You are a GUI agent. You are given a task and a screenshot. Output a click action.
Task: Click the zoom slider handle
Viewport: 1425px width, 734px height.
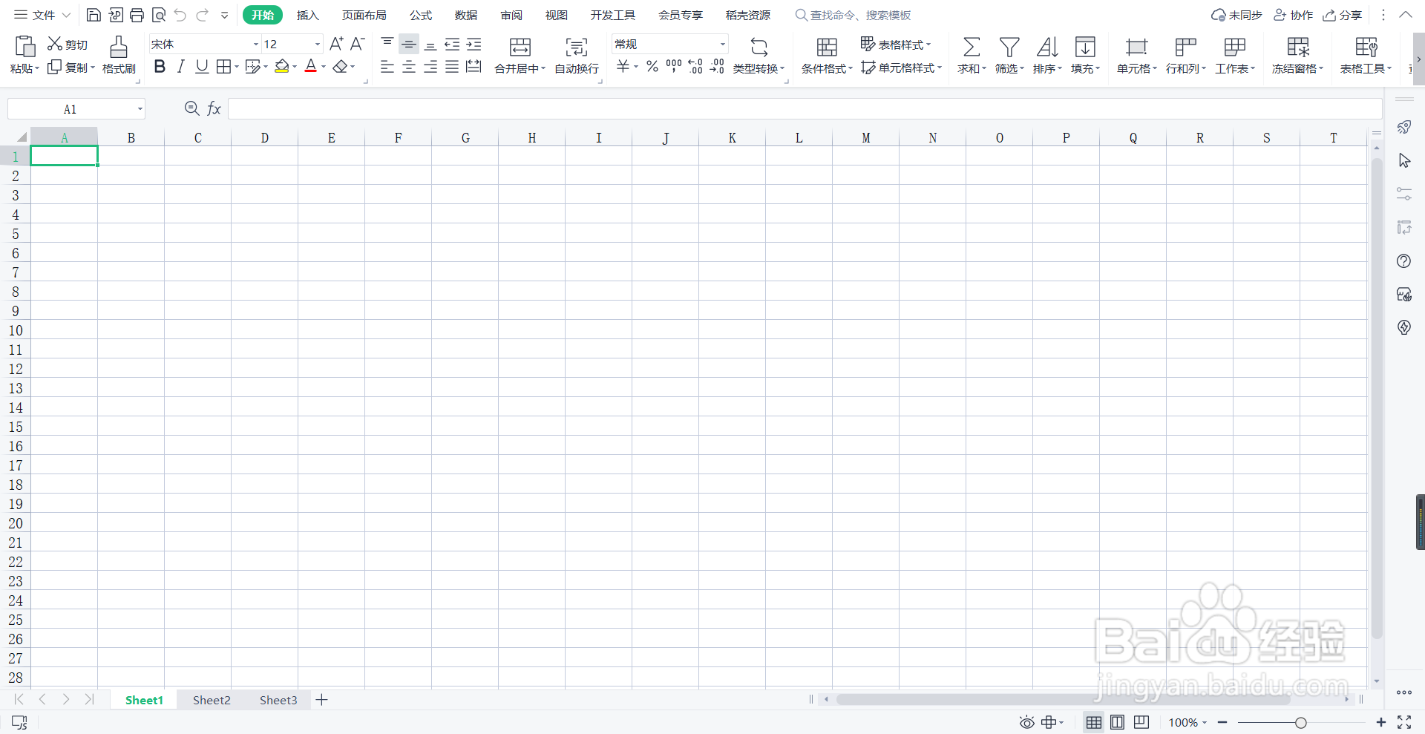pyautogui.click(x=1300, y=723)
